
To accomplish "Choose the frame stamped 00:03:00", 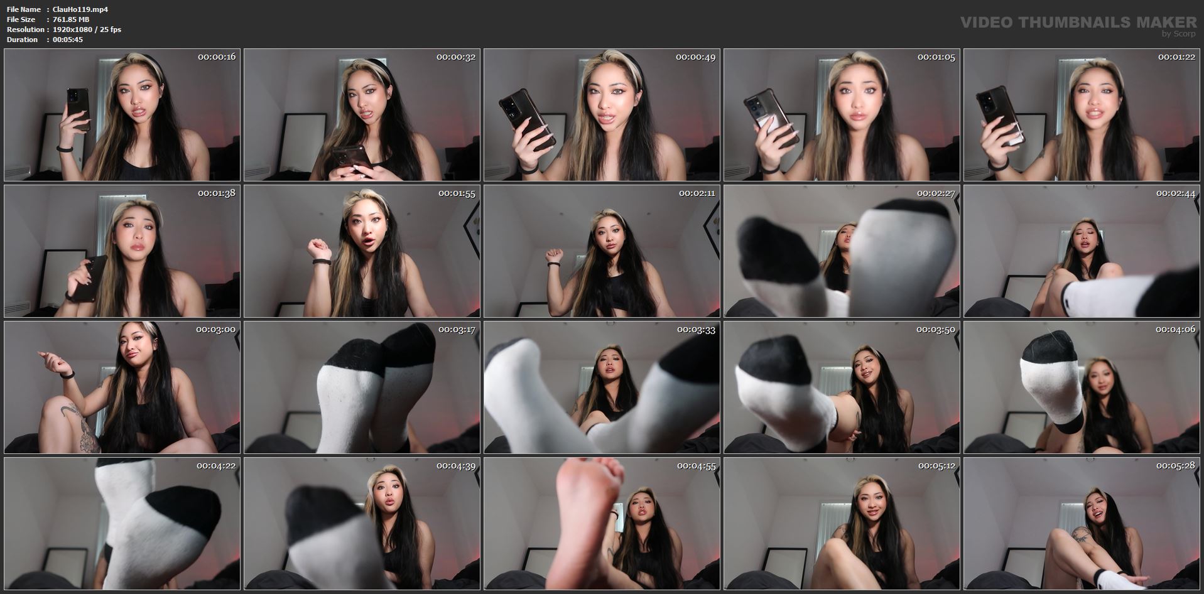I will click(122, 387).
